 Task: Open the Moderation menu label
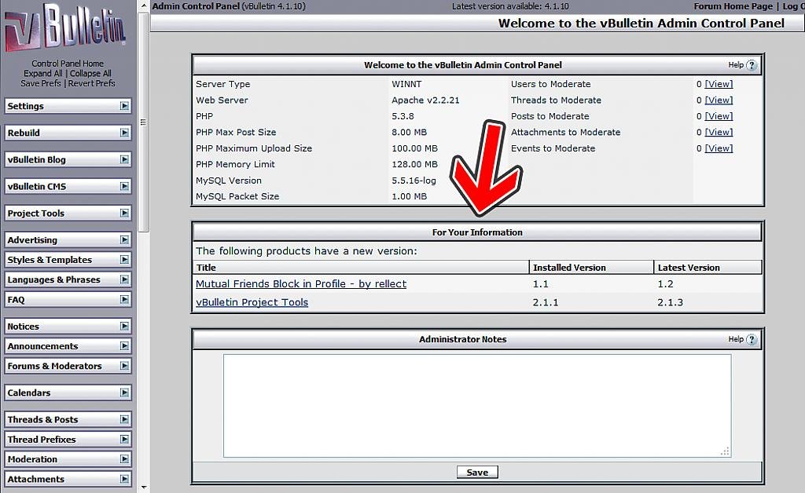[32, 459]
